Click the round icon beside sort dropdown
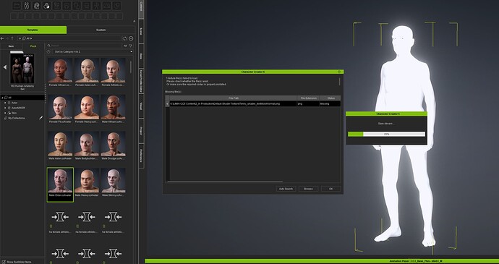499x264 pixels. (48, 51)
